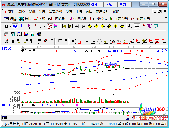Click yellow diamond left-arrow icon
The image size is (169, 128).
(x=90, y=26)
